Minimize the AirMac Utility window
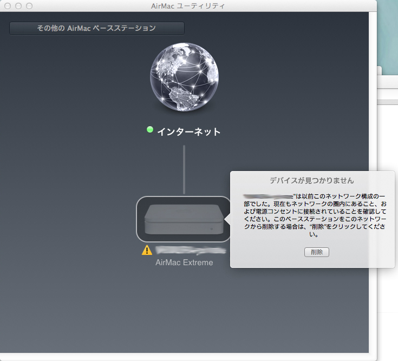This screenshot has height=361, width=398. [x=18, y=6]
